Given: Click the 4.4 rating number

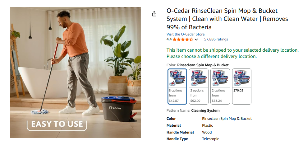Looking at the screenshot, I should click(169, 40).
